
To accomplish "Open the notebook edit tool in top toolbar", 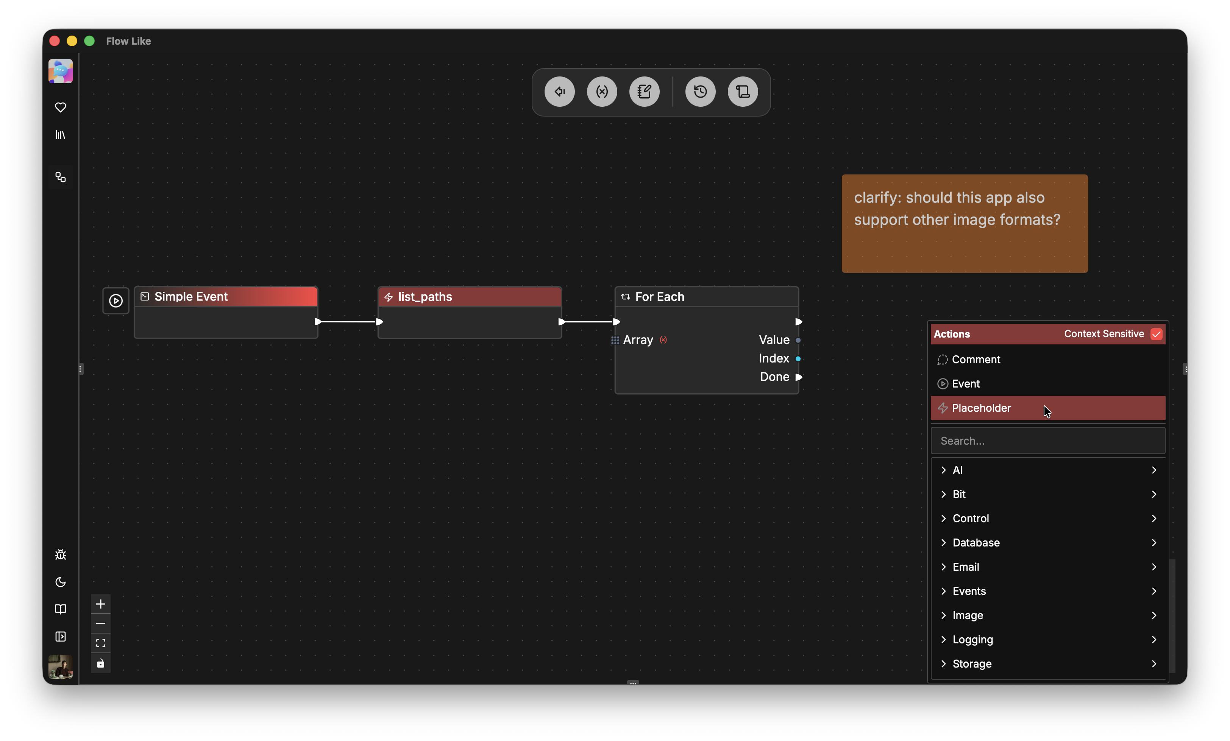I will click(644, 91).
